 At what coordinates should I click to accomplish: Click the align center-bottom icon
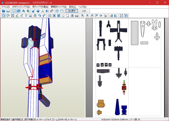click(87, 16)
